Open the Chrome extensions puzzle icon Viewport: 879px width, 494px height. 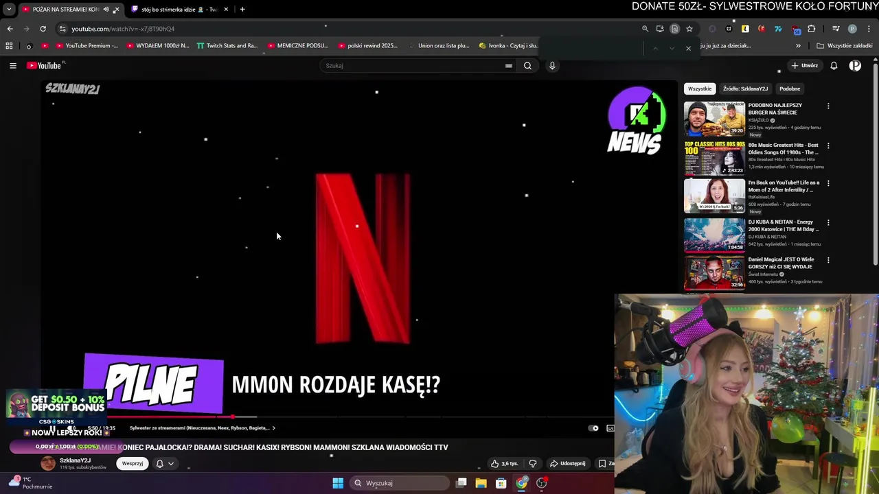(812, 29)
